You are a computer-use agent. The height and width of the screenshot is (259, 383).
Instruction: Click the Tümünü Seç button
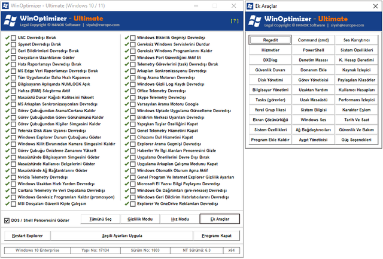pyautogui.click(x=101, y=219)
